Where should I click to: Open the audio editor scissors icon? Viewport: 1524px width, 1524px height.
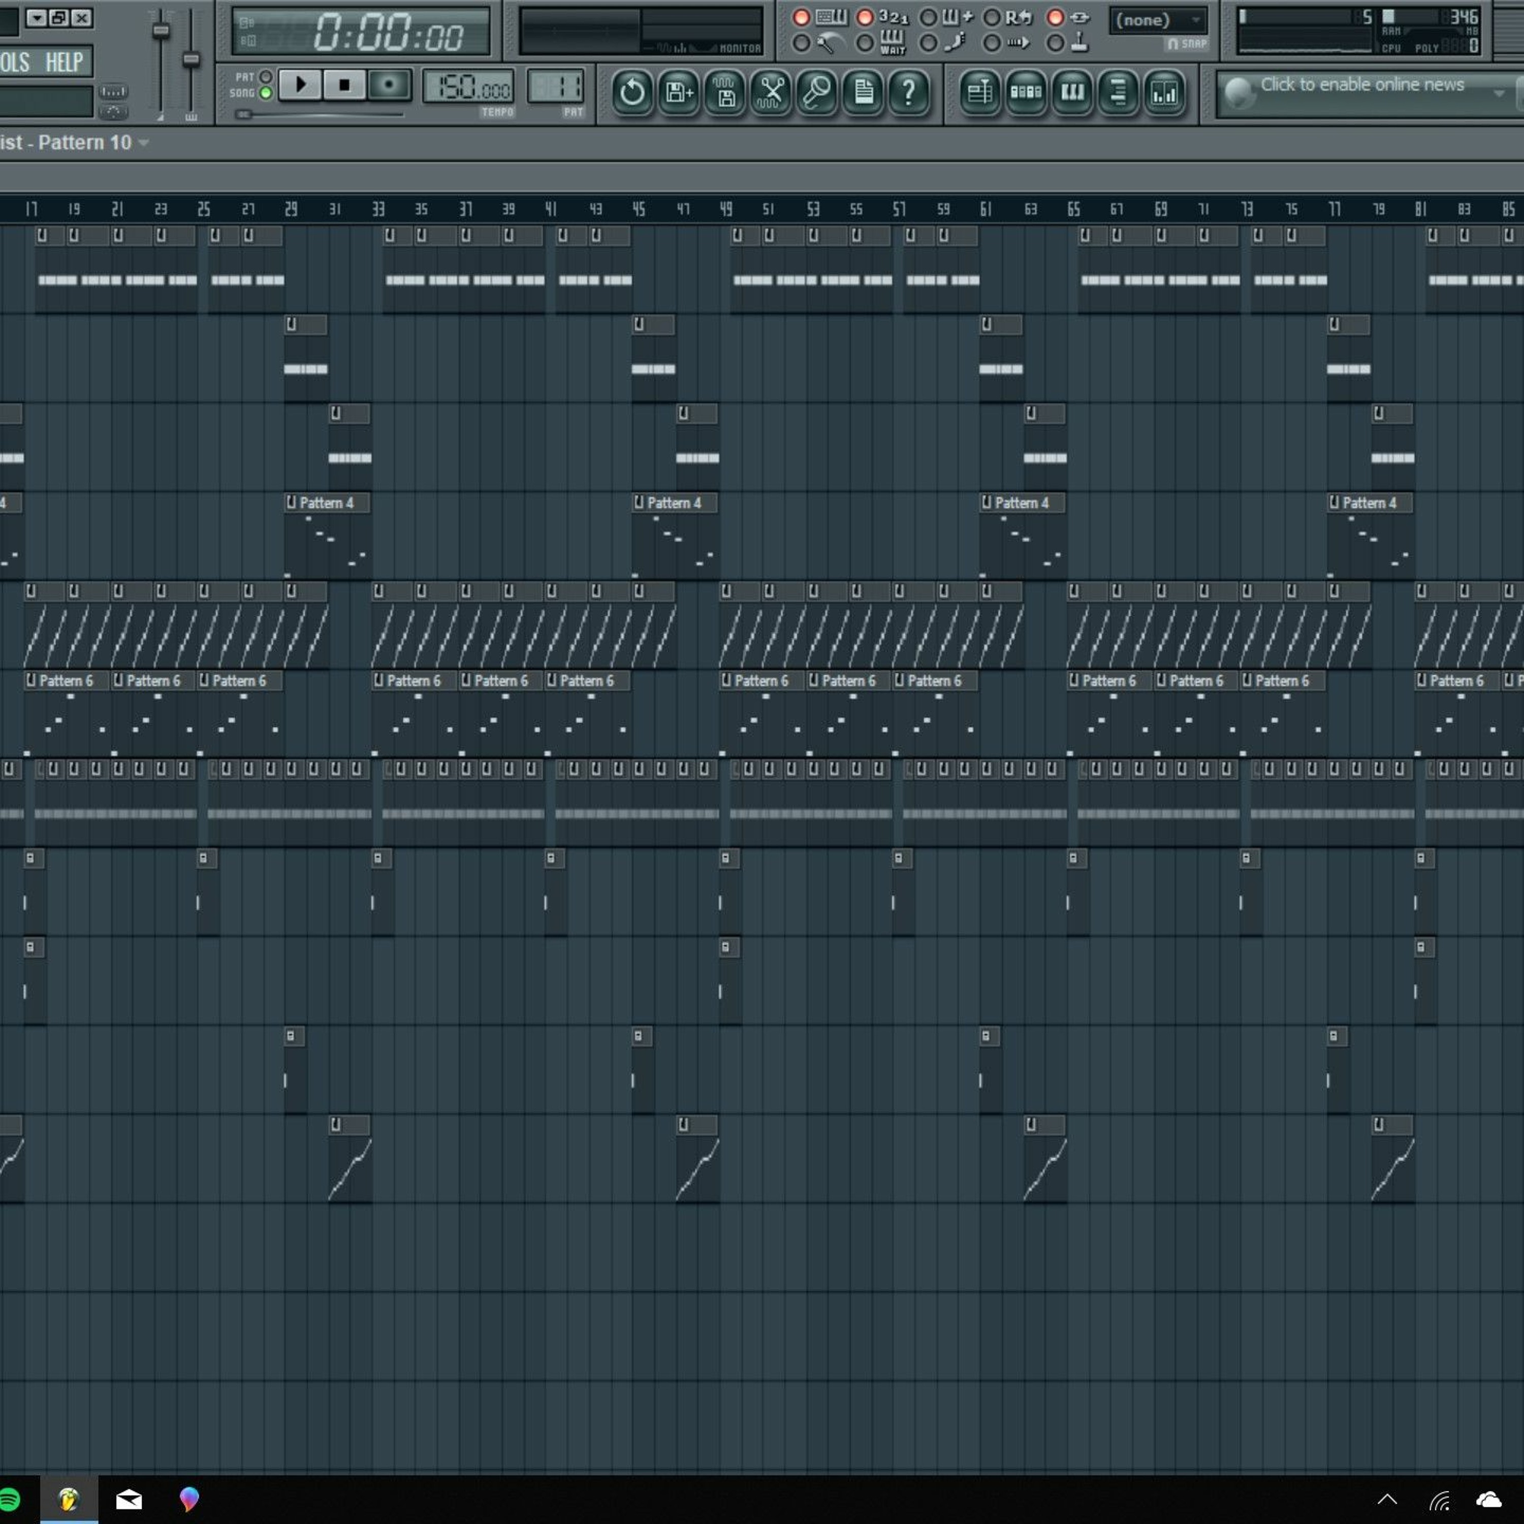771,93
